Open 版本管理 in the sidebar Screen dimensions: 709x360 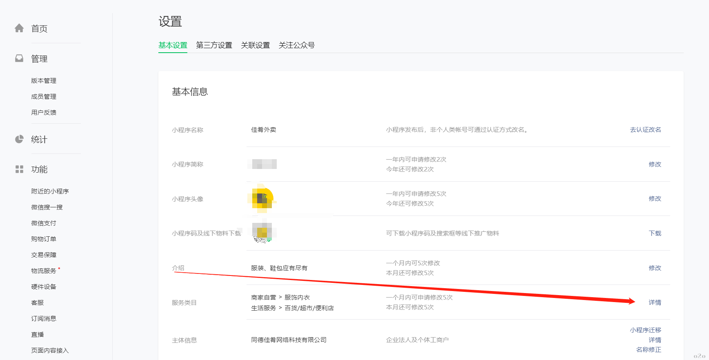pyautogui.click(x=44, y=81)
